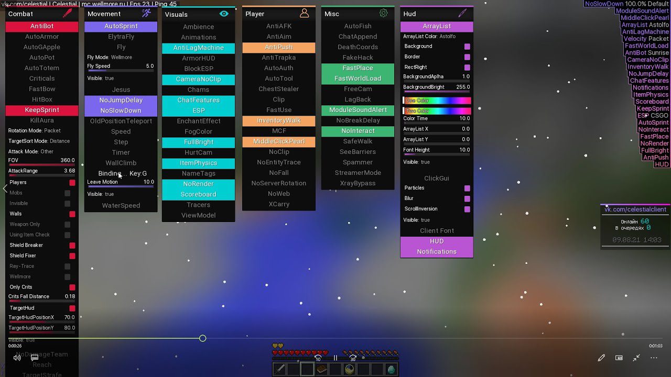This screenshot has height=377, width=671.
Task: Open the captions icon in video controls
Action: 35,358
